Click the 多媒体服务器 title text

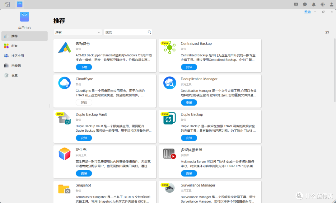tap(191, 150)
